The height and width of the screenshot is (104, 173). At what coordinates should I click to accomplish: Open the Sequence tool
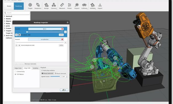point(38,6)
